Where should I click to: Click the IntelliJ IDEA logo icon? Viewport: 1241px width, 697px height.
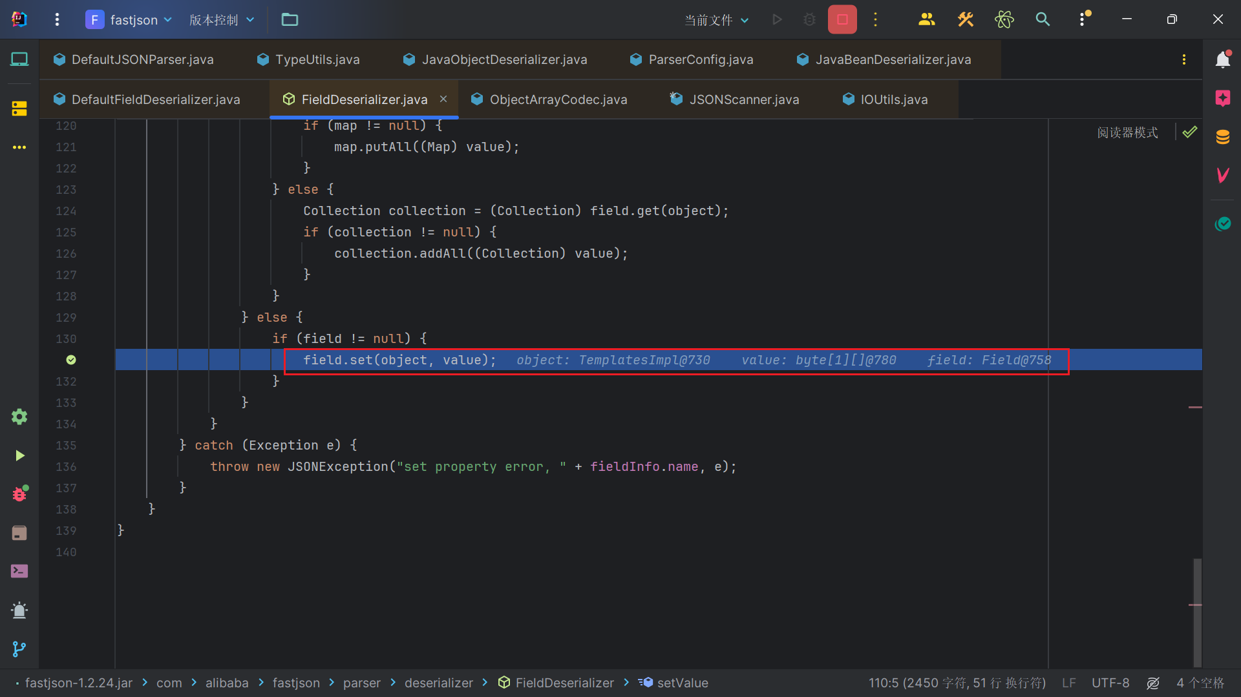click(19, 19)
